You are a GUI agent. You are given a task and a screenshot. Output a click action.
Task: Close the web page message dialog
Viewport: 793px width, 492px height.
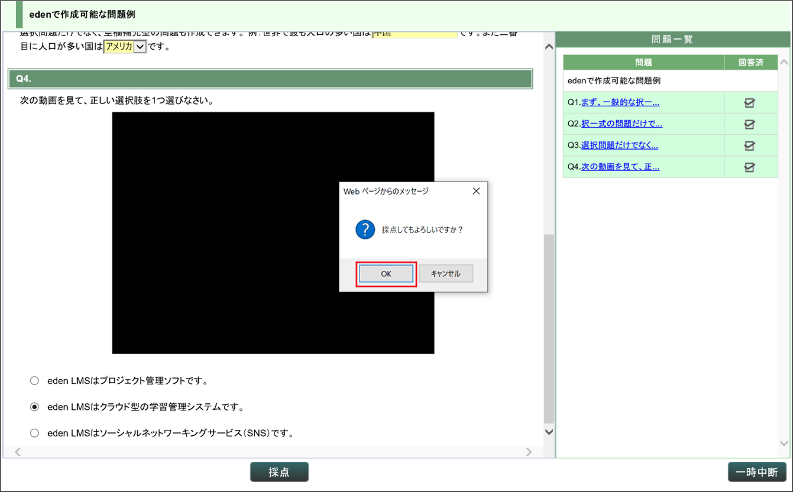pyautogui.click(x=476, y=191)
